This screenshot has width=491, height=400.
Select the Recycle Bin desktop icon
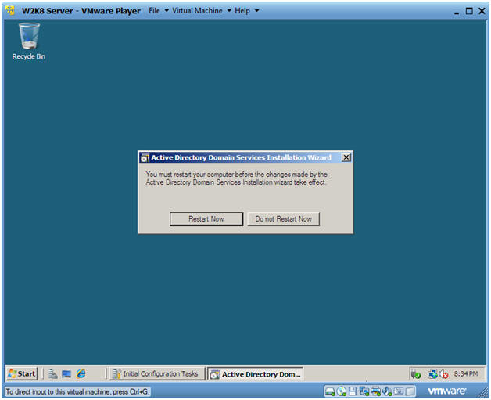(29, 41)
